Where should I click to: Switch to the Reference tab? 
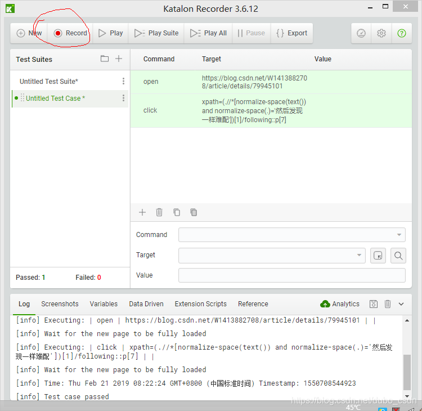tap(253, 304)
